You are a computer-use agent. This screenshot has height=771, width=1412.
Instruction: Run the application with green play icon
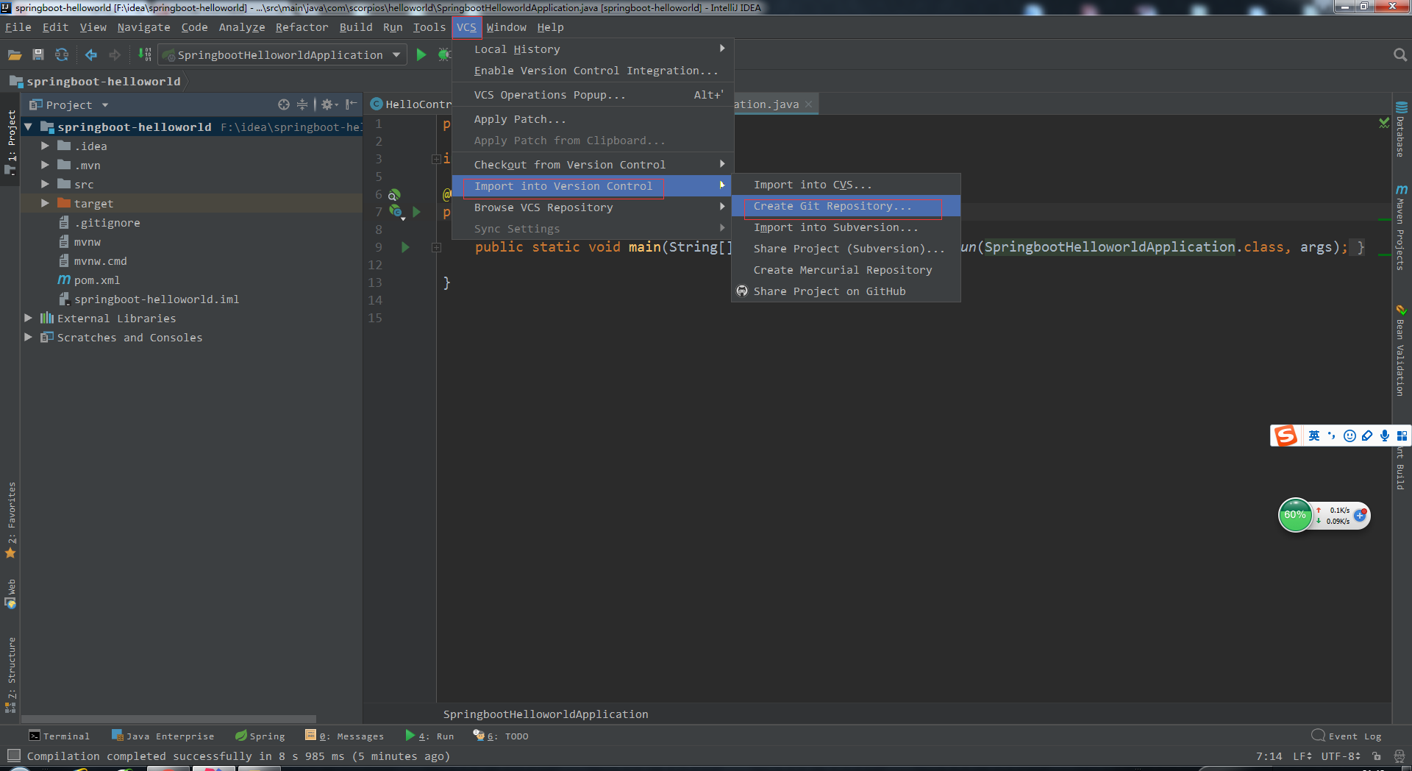pyautogui.click(x=421, y=55)
